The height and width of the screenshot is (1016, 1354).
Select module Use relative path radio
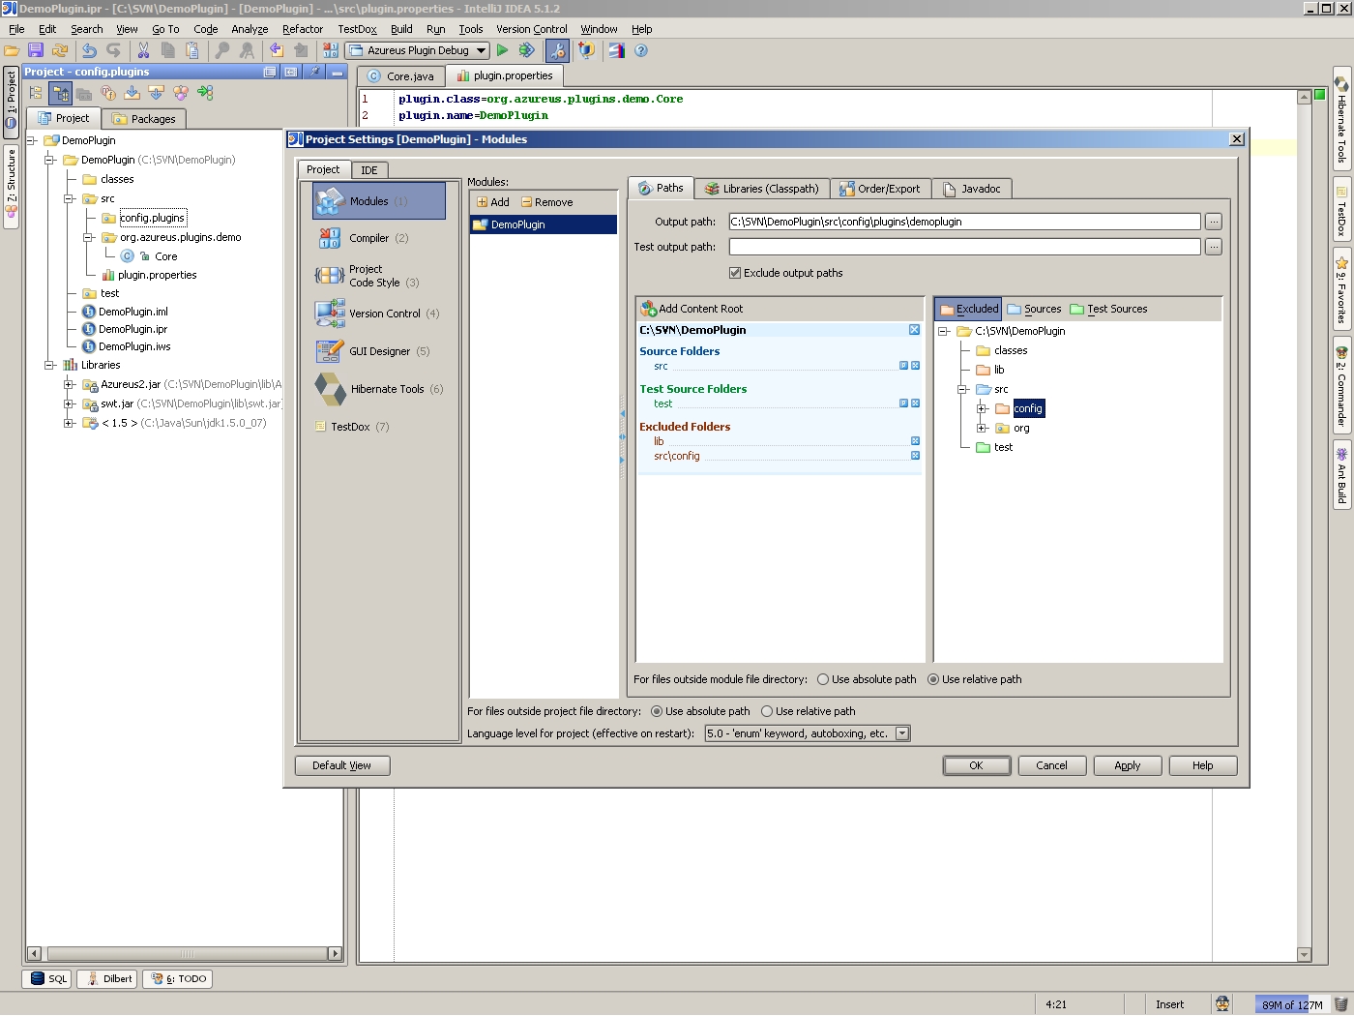coord(933,679)
